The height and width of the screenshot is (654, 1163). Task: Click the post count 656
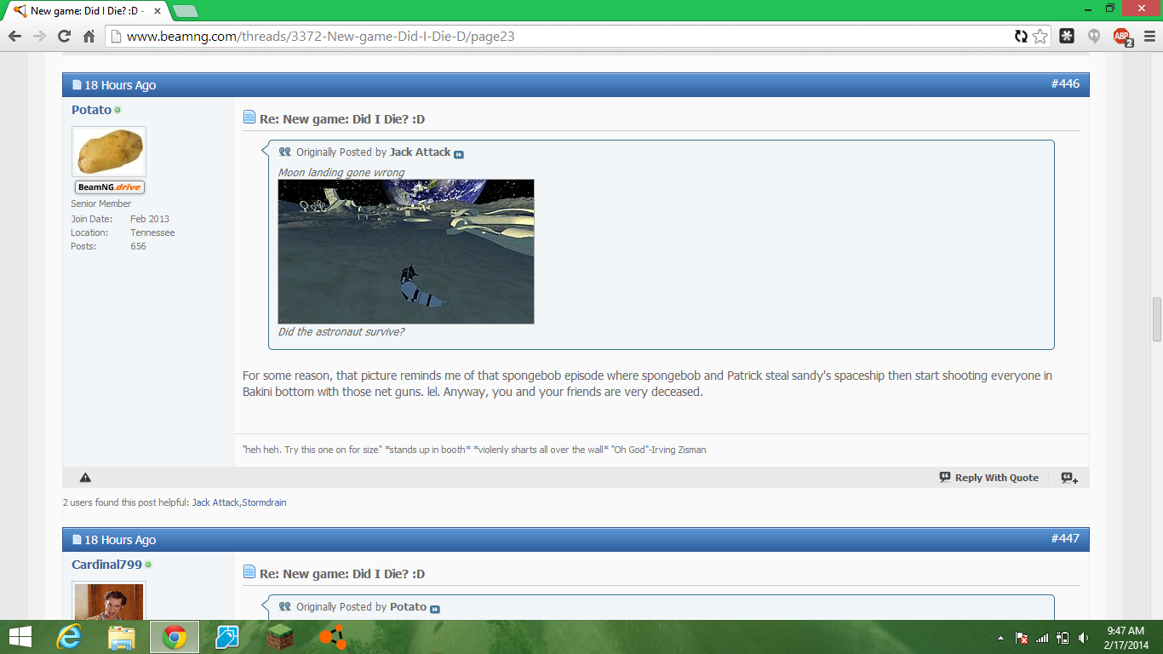[138, 246]
